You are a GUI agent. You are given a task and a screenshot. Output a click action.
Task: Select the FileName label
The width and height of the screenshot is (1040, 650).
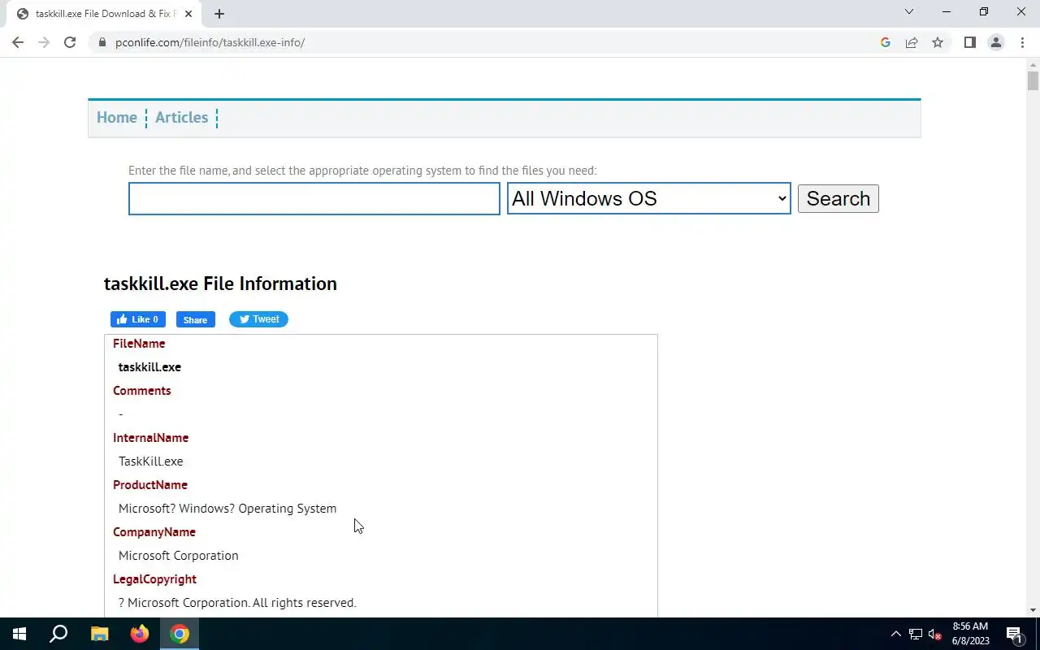click(139, 344)
